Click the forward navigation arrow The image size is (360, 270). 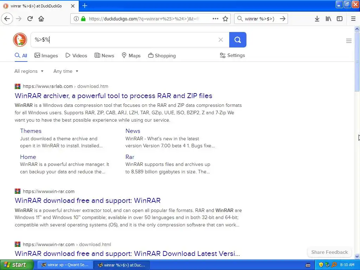pos(19,19)
